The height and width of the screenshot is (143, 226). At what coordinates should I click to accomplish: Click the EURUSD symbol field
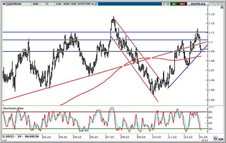coord(21,4)
